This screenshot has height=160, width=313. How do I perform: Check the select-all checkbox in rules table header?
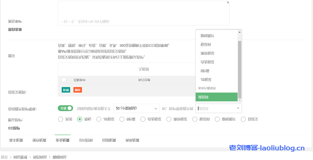pyautogui.click(x=64, y=80)
